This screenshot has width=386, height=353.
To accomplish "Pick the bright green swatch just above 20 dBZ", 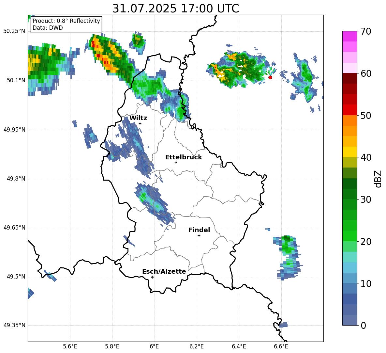I will 349,236.
